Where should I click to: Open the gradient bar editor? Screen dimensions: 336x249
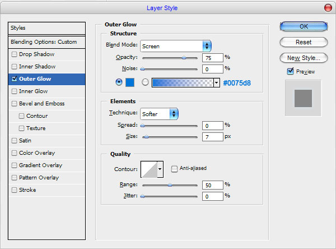183,82
